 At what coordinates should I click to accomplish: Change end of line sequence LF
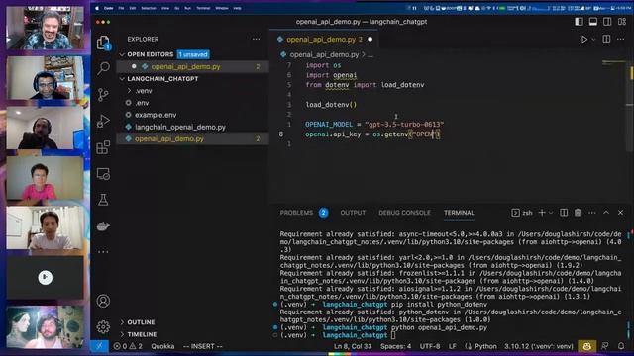pos(452,346)
